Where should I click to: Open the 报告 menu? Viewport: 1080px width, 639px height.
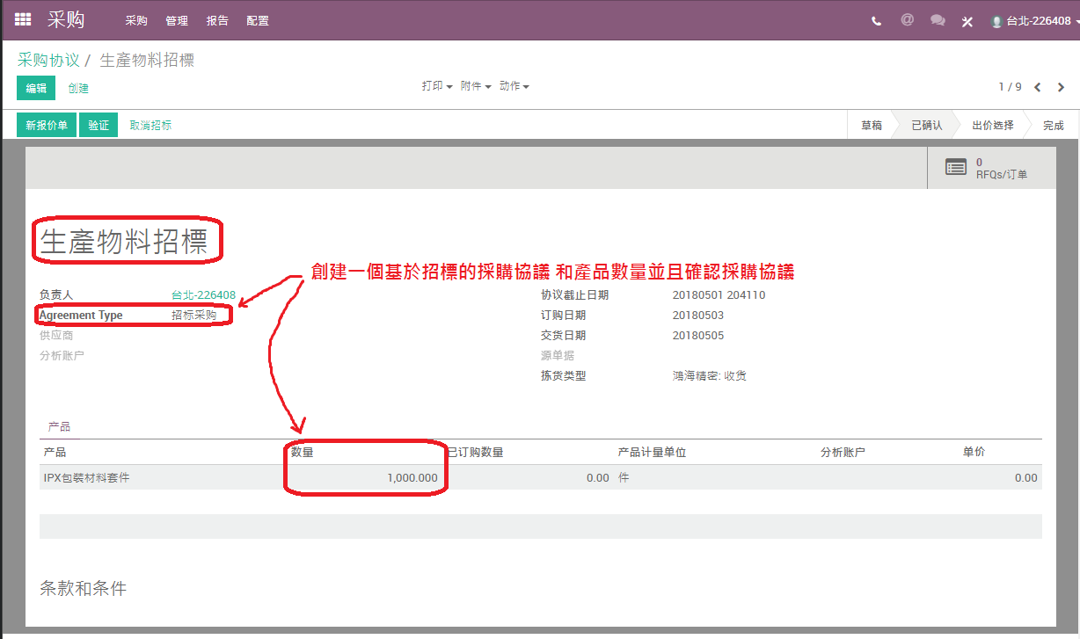217,20
